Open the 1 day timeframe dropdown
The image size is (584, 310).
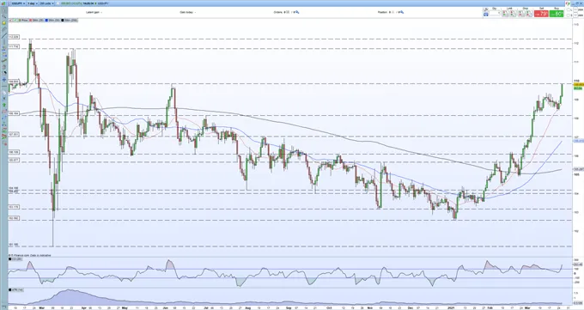tap(33, 3)
